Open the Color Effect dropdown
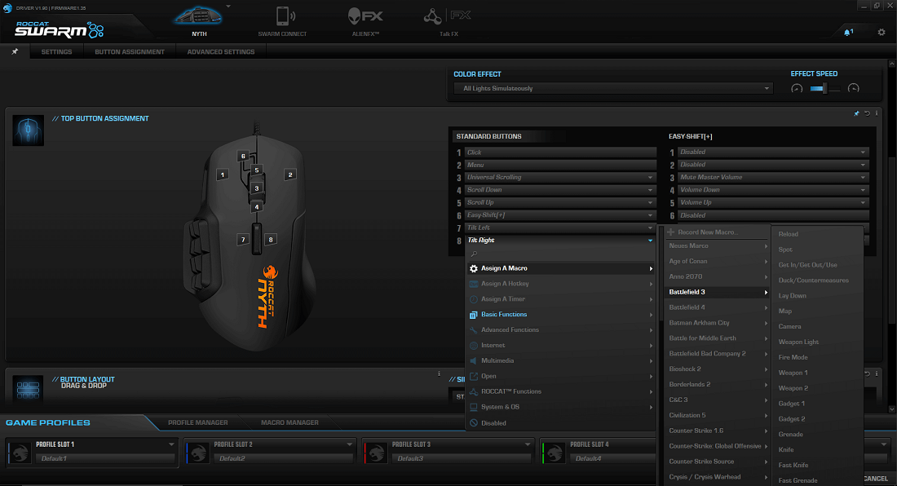The image size is (897, 486). coord(613,89)
